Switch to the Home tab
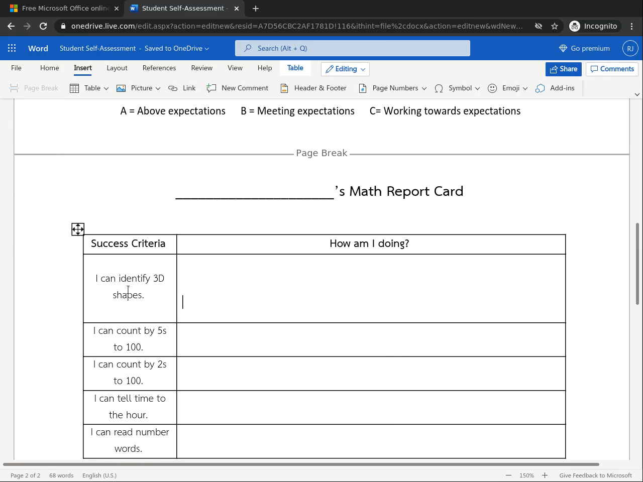 tap(50, 68)
